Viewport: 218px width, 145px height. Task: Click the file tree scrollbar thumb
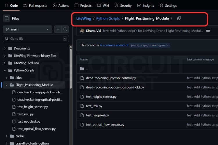pyautogui.click(x=71, y=69)
